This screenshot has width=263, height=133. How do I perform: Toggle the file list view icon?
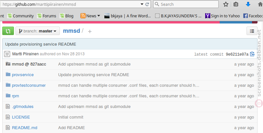pyautogui.click(x=252, y=31)
